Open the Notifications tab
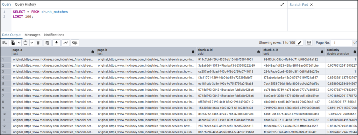This screenshot has width=358, height=135. point(54,35)
